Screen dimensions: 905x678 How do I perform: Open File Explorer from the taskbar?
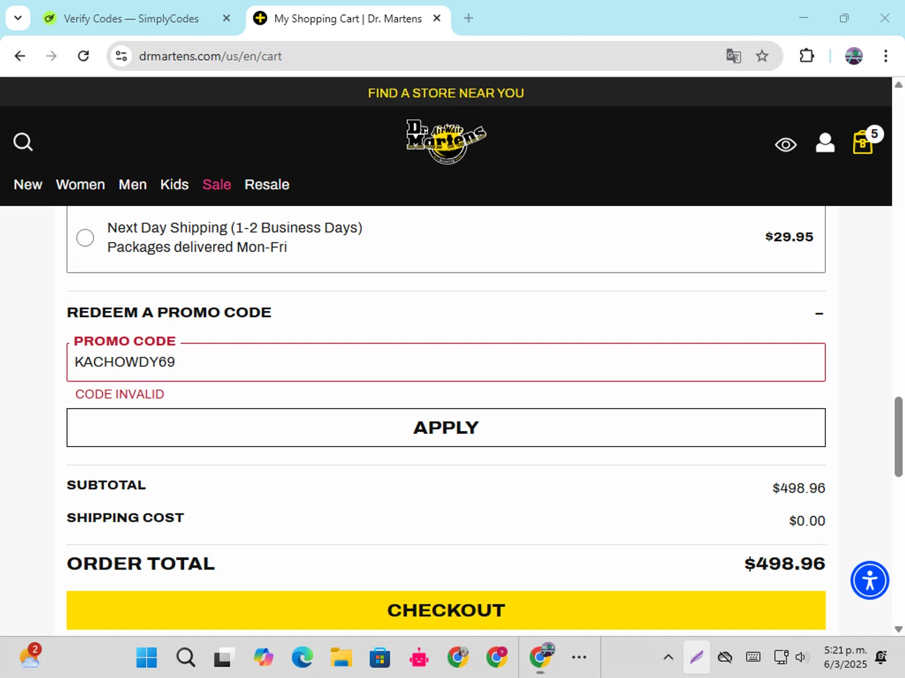(x=341, y=658)
